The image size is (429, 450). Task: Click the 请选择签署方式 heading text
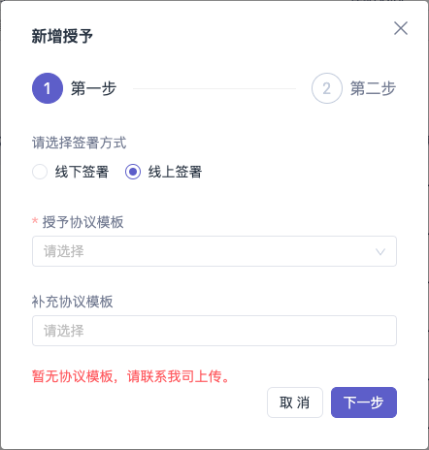pos(79,143)
